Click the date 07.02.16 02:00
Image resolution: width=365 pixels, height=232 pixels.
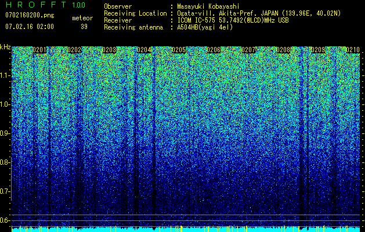[30, 26]
